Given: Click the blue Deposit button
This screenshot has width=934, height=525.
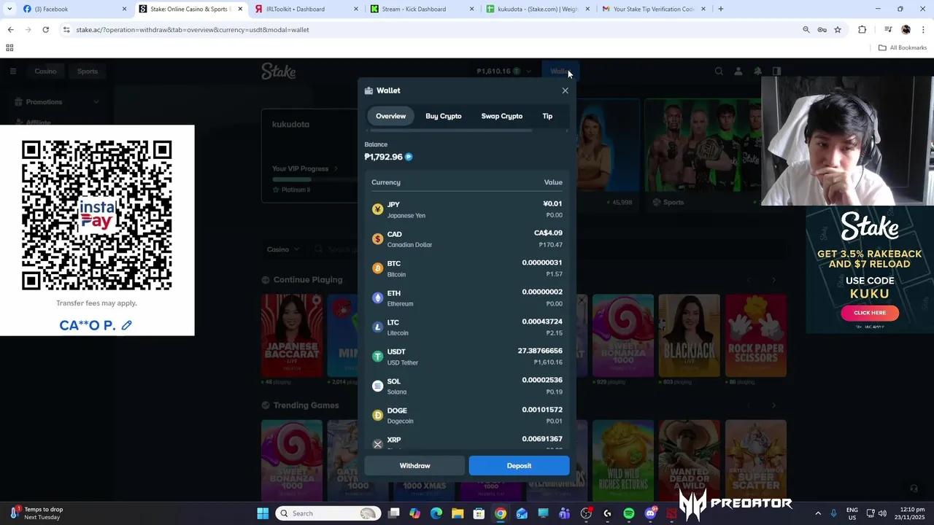Looking at the screenshot, I should [519, 465].
